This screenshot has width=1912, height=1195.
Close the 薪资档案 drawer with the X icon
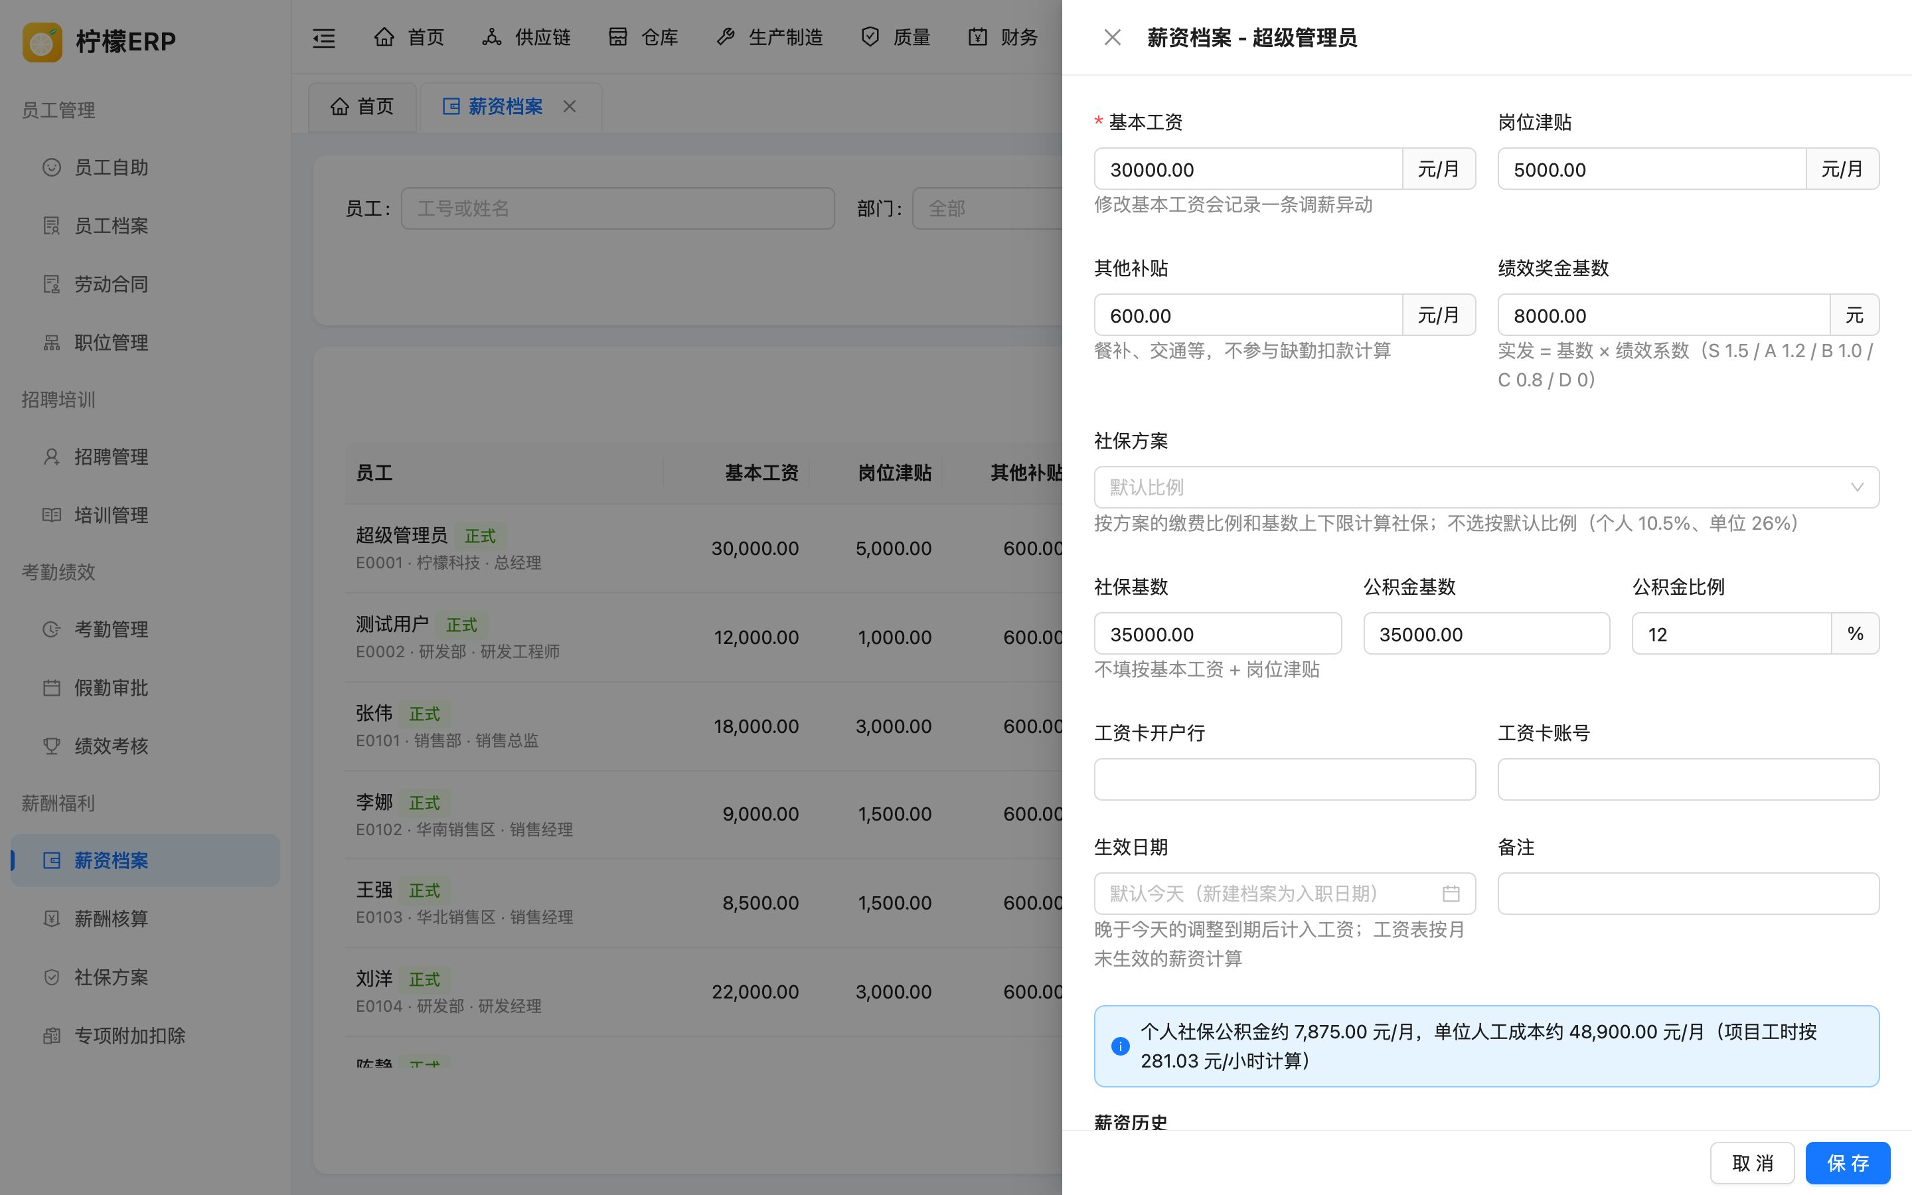click(x=1113, y=37)
